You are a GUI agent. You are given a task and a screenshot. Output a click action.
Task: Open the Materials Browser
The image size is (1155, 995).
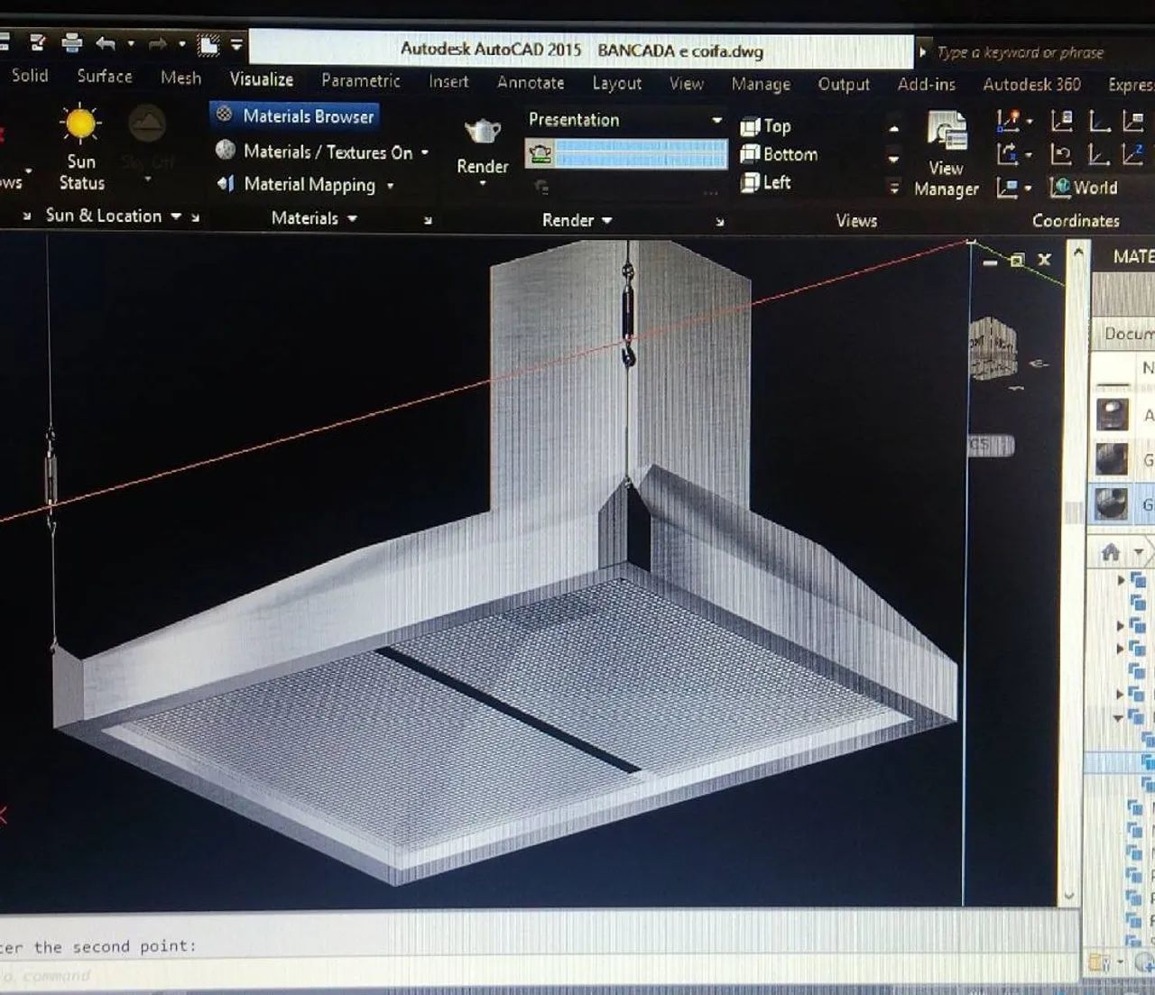296,115
